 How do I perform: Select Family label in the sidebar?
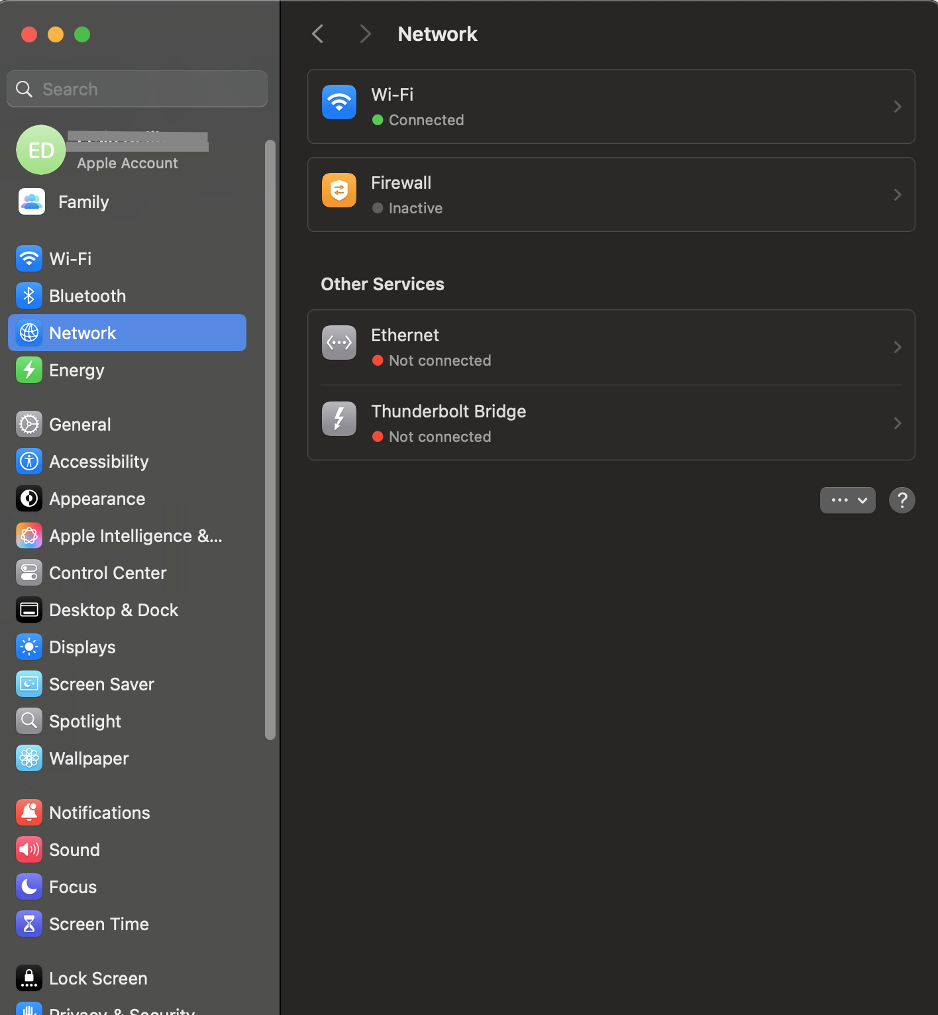coord(83,202)
